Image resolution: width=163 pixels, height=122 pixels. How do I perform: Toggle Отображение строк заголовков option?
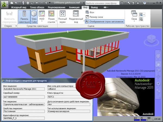[105, 22]
